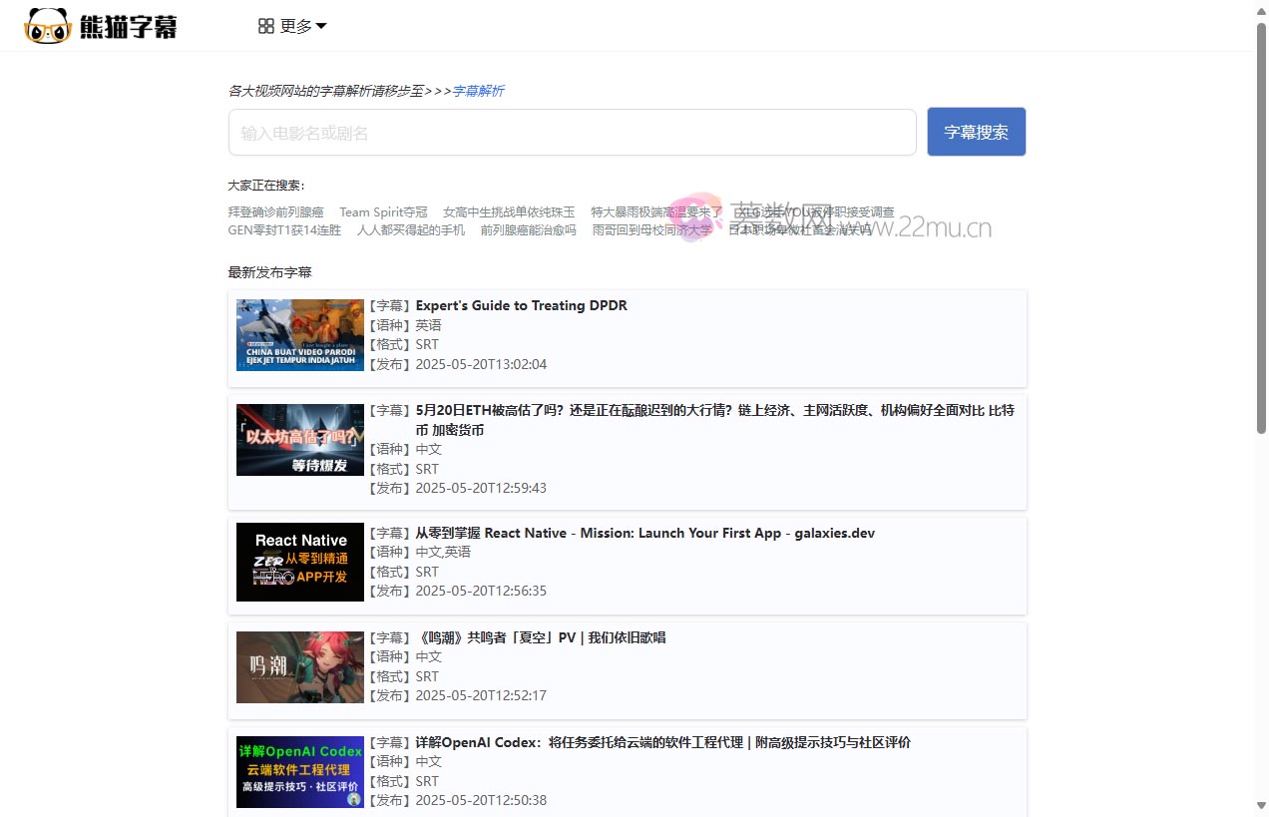Image resolution: width=1269 pixels, height=817 pixels.
Task: Search trending term Team Spirit夺冠
Action: point(383,212)
